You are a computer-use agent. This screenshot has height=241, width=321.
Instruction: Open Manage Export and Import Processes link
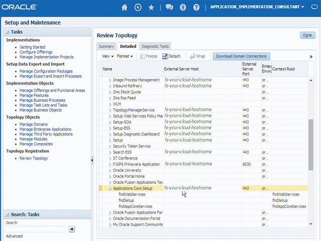coord(51,76)
